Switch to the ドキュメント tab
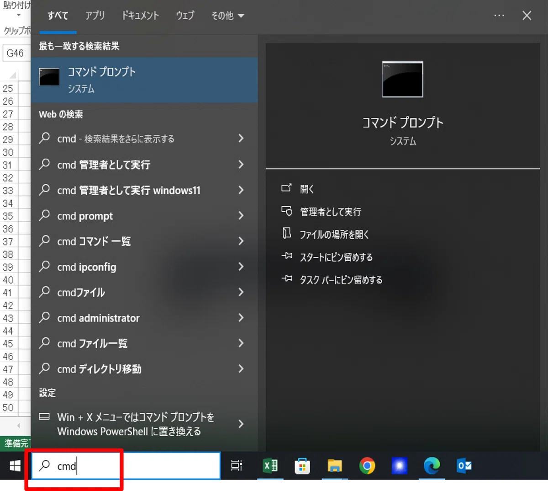This screenshot has height=491, width=548. pos(140,16)
